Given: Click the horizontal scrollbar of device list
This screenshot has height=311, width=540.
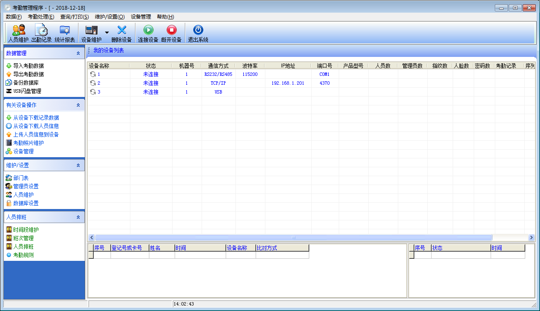Looking at the screenshot, I should pyautogui.click(x=293, y=238).
